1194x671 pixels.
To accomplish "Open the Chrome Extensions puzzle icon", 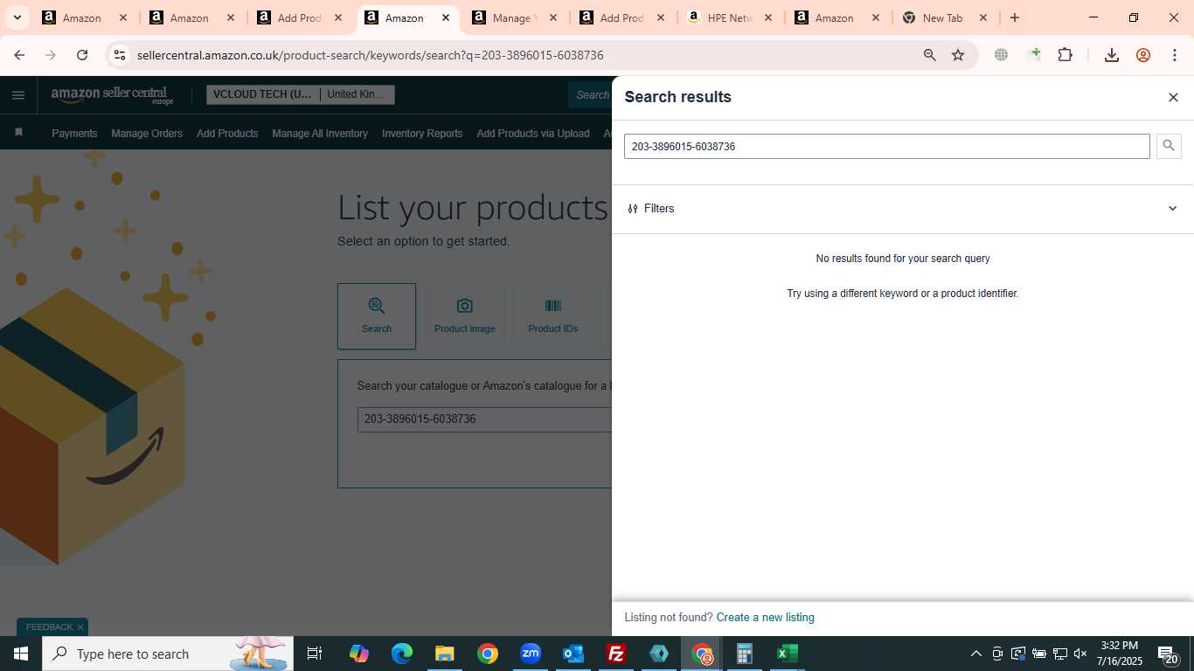I will coord(1065,55).
